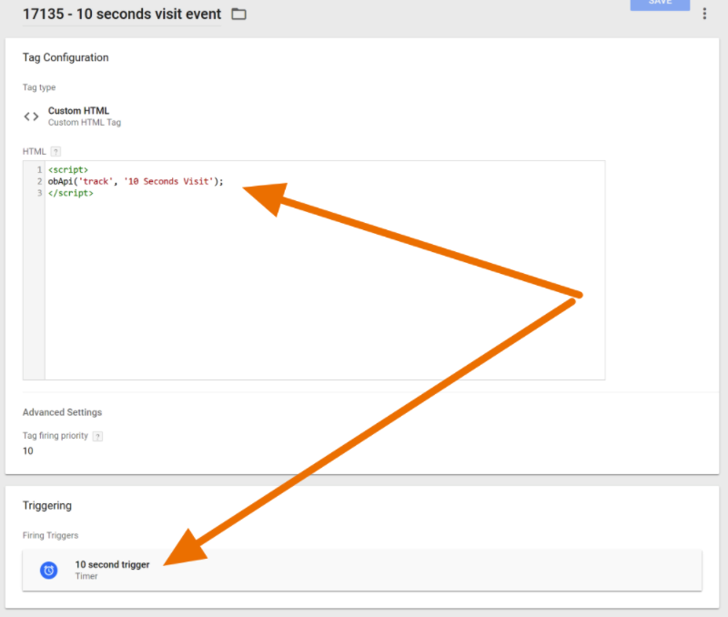Click the blue Timer clock icon

(x=49, y=571)
